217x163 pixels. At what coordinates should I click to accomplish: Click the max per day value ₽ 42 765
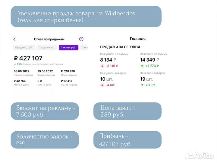tap(20, 81)
